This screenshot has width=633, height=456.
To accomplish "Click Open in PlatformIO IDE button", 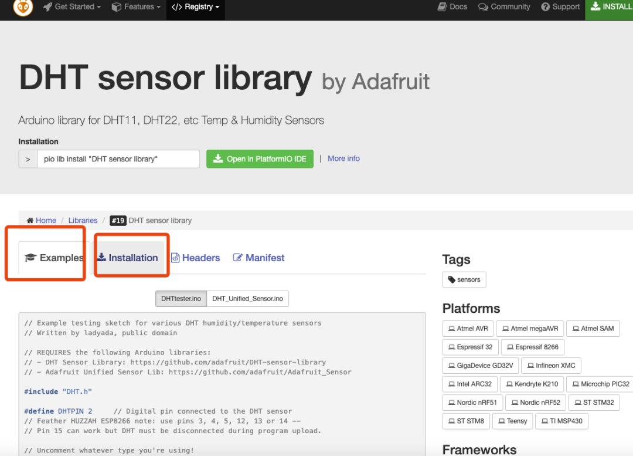I will click(260, 159).
